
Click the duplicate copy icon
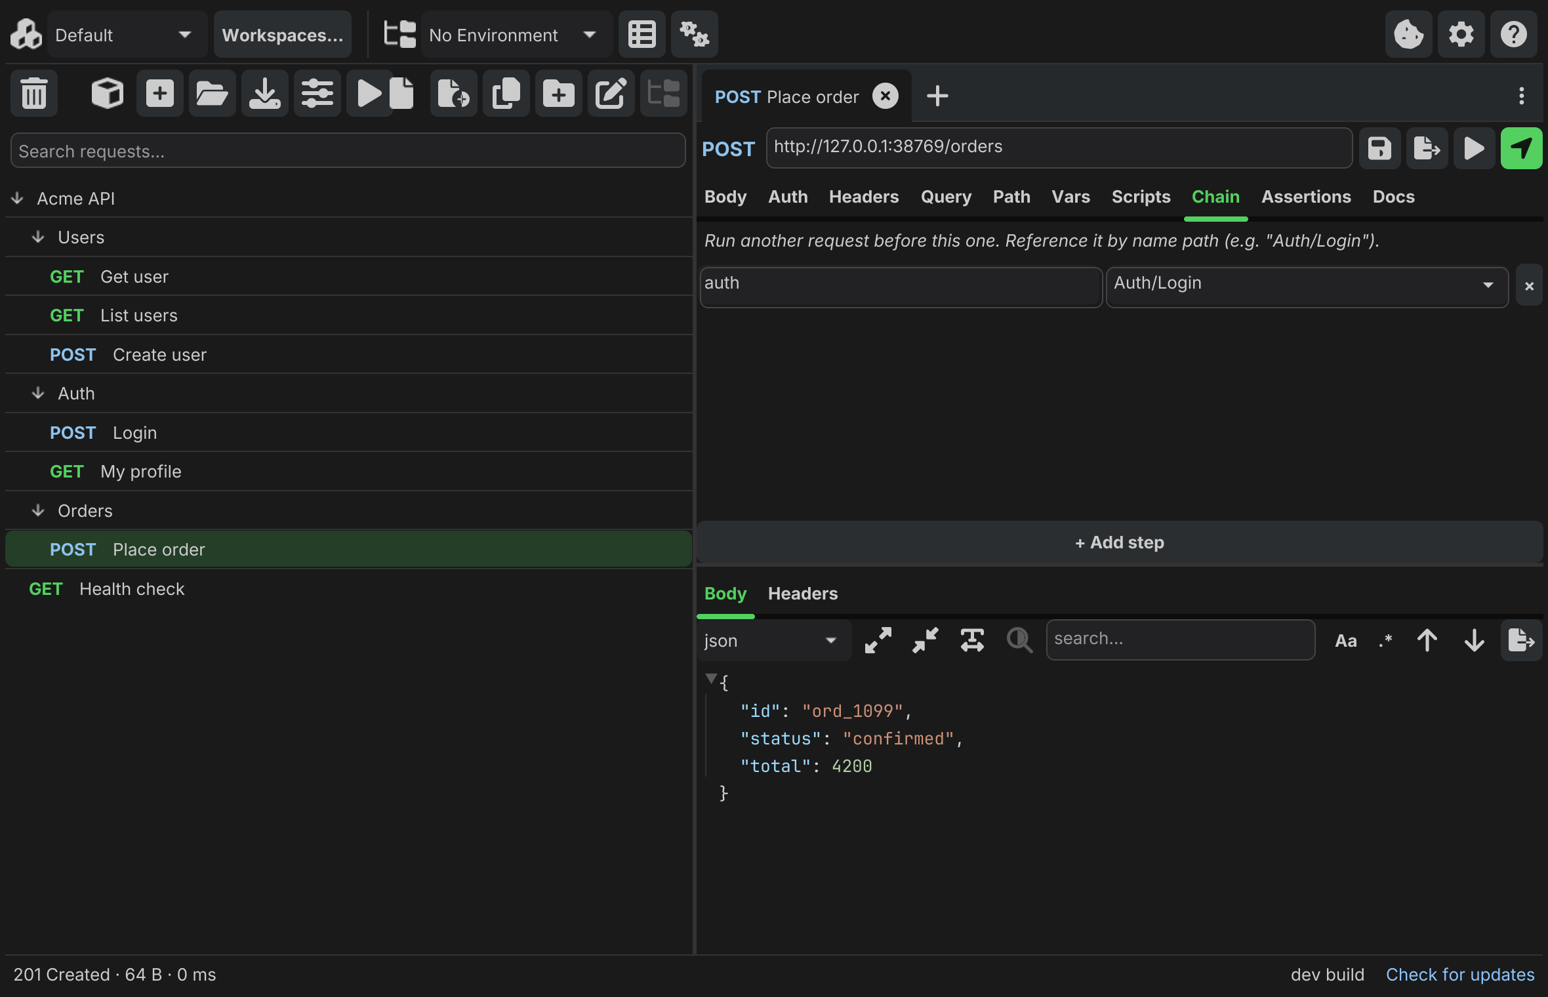coord(506,93)
